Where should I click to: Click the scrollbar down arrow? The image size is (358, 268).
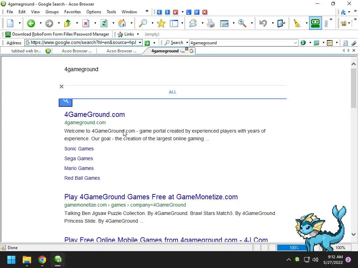point(353,234)
